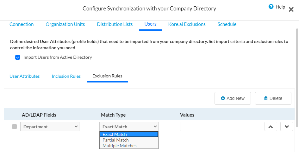This screenshot has height=152, width=299.
Task: Click the Values text input field
Action: pos(209,126)
